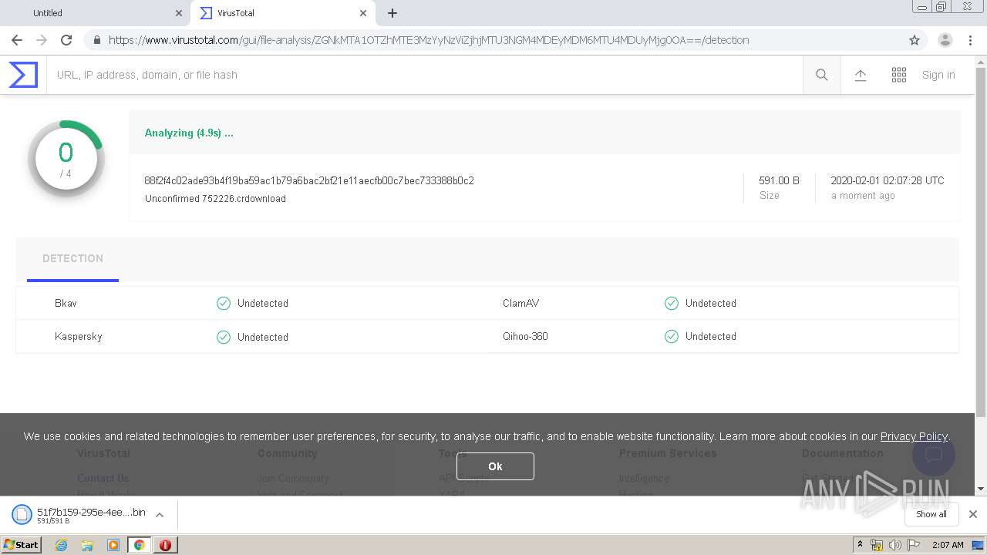Open the downloaded .bin file item

tap(79, 514)
